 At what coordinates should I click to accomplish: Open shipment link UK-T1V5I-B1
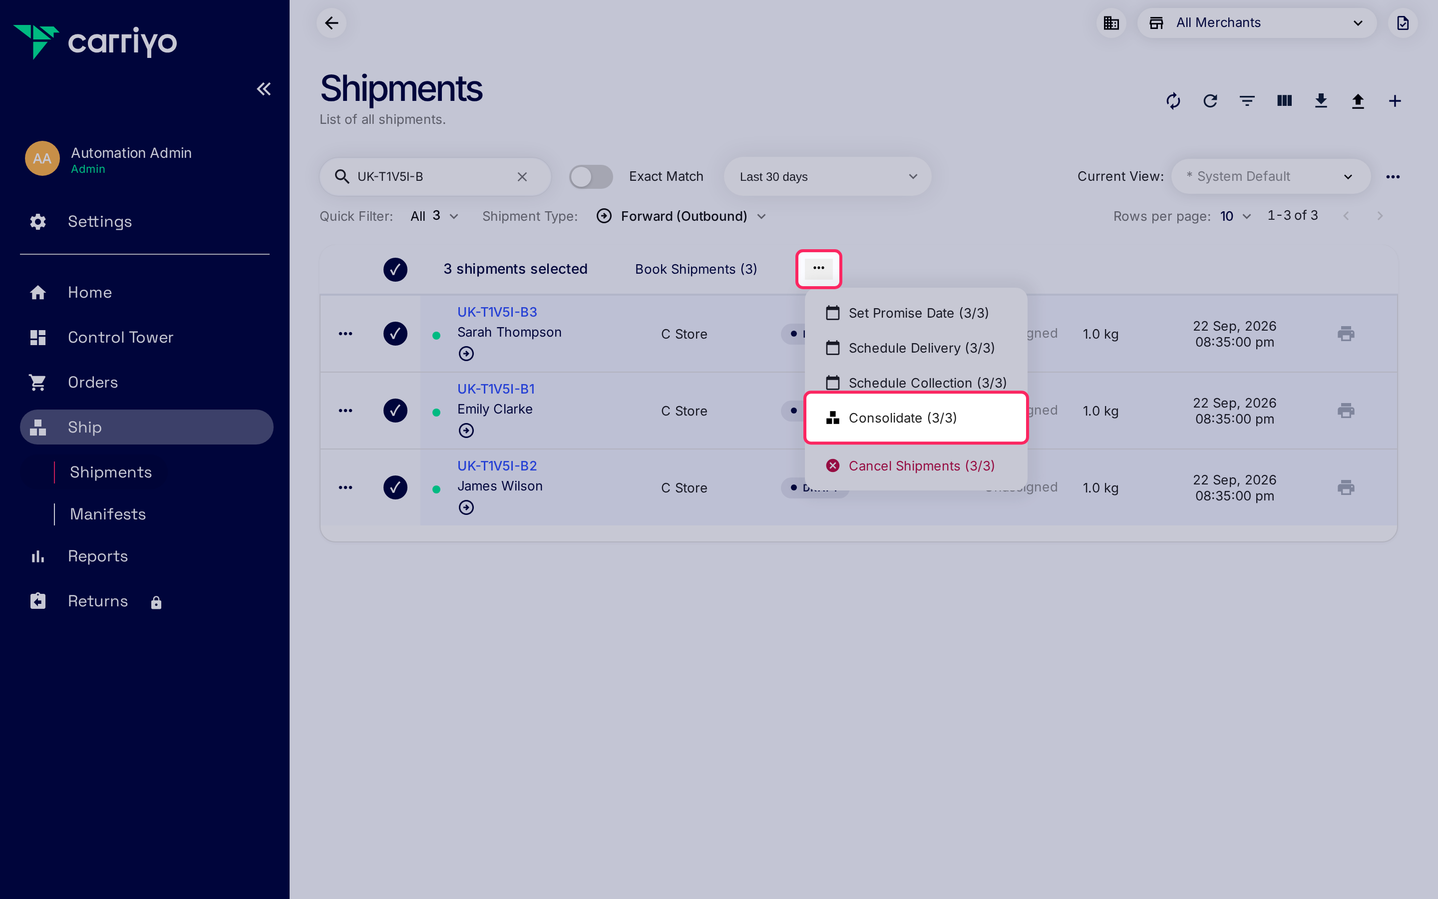(x=496, y=389)
